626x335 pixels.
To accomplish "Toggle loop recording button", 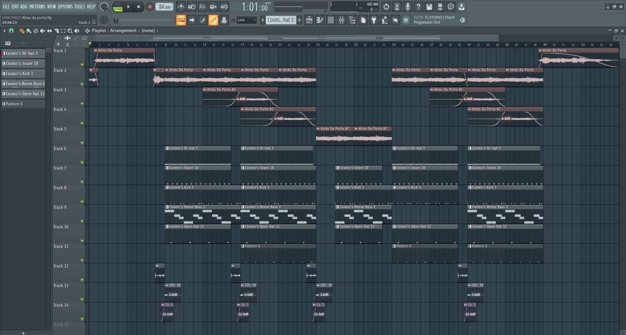I will [224, 7].
